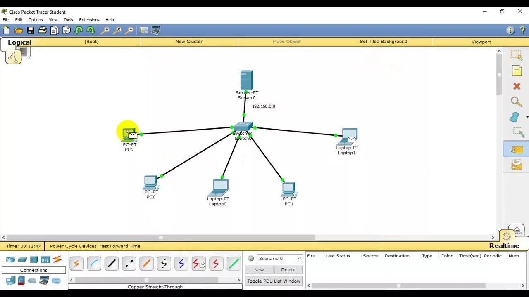Save the network with the floppy icon
This screenshot has width=529, height=297.
point(31,30)
